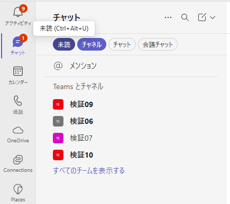Click the new chat compose icon
This screenshot has width=230, height=204.
coord(202,17)
